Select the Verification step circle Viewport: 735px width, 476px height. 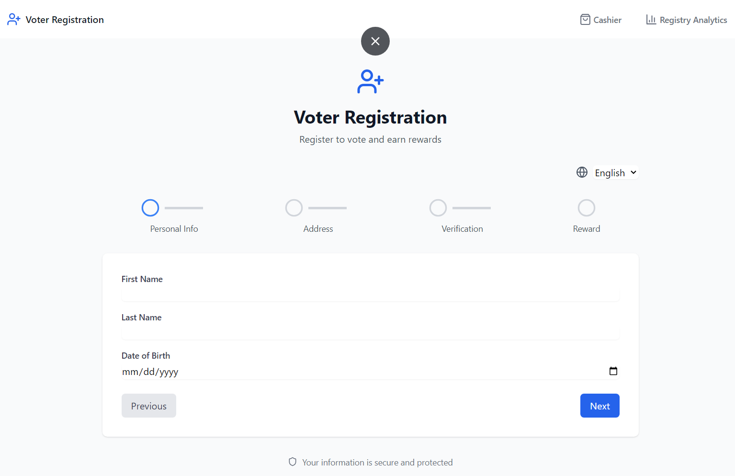(x=438, y=207)
